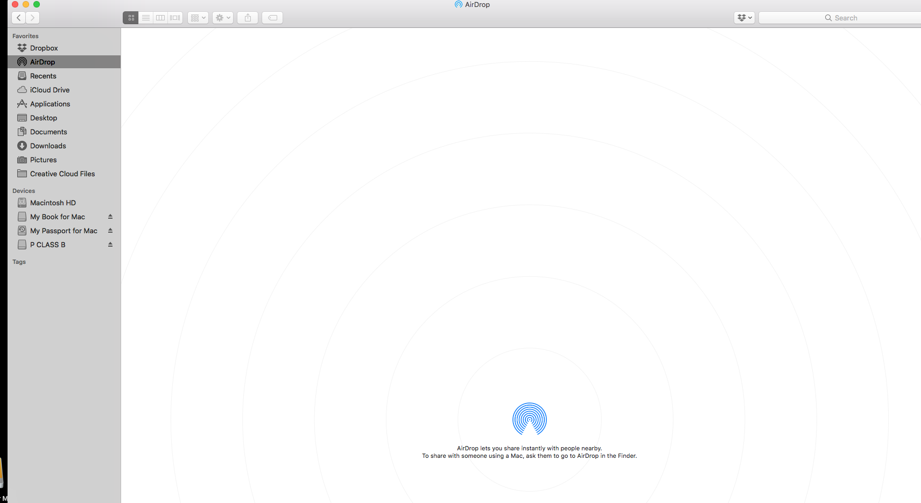
Task: Switch to Cover Flow view
Action: [x=175, y=18]
